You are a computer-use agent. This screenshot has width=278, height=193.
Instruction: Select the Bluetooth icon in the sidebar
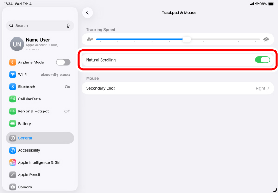tap(13, 87)
